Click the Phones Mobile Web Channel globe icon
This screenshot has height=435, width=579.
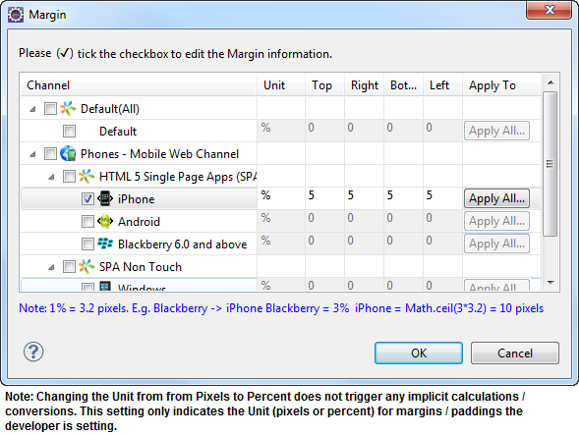pyautogui.click(x=68, y=153)
